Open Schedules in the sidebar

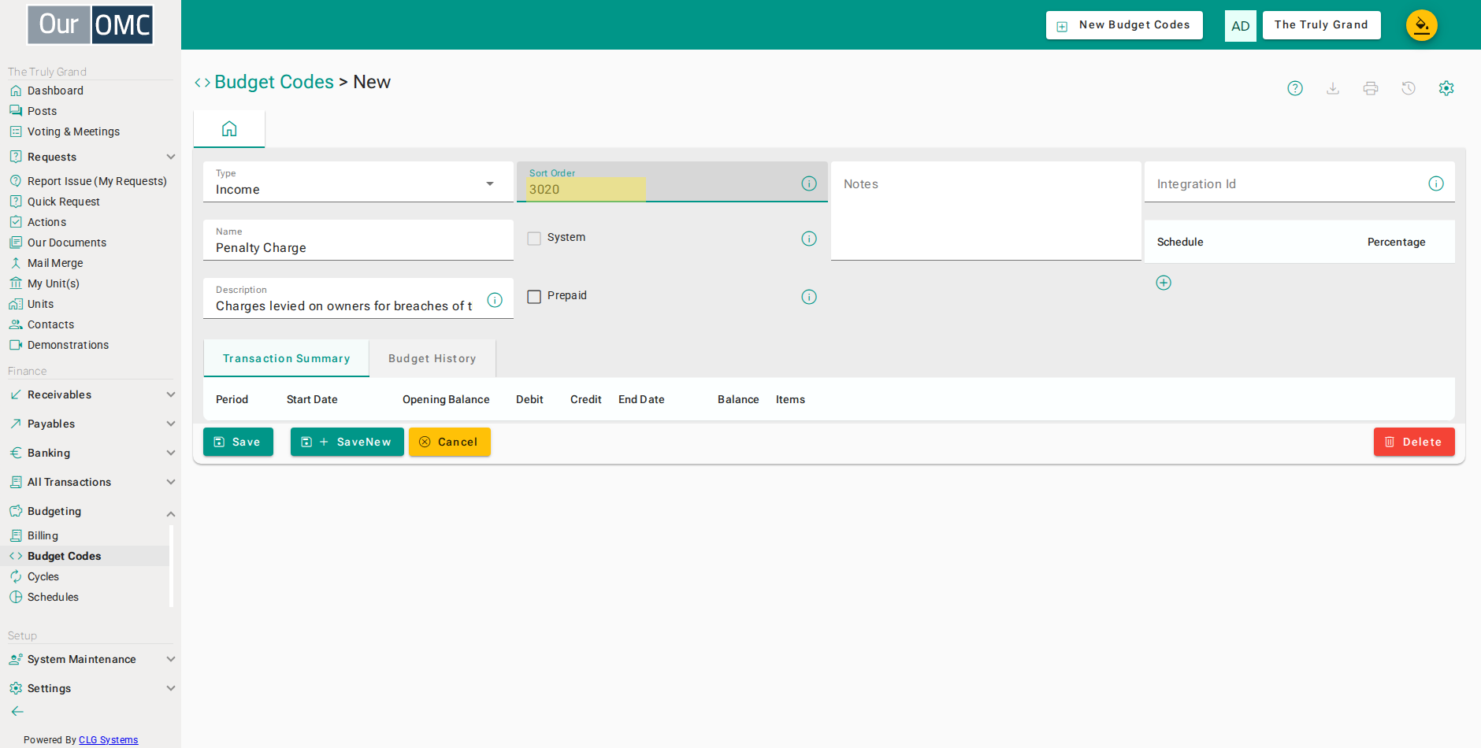tap(53, 597)
